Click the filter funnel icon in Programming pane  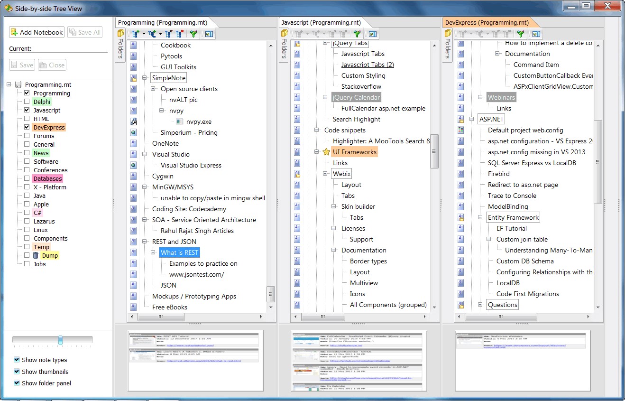click(193, 34)
